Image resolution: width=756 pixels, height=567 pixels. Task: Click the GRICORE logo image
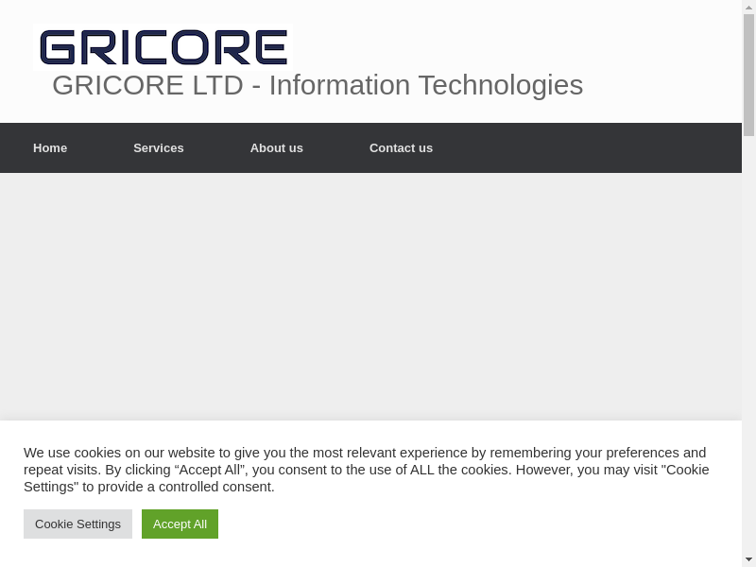tap(163, 47)
